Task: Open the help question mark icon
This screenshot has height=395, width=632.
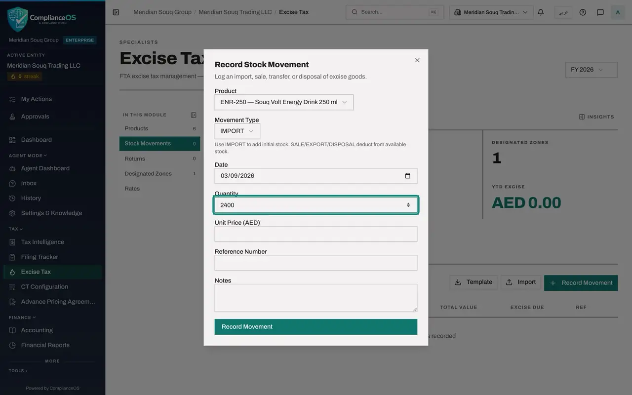Action: click(583, 12)
